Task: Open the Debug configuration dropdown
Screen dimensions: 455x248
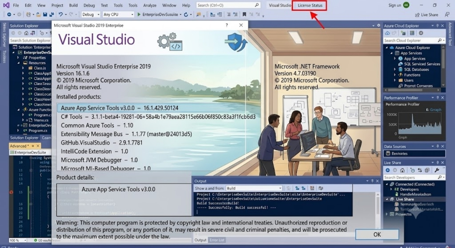Action: pyautogui.click(x=91, y=15)
